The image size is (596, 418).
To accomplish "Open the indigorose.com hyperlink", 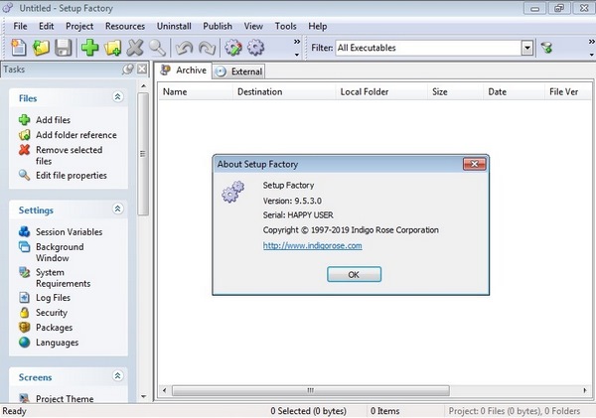I will pyautogui.click(x=313, y=246).
